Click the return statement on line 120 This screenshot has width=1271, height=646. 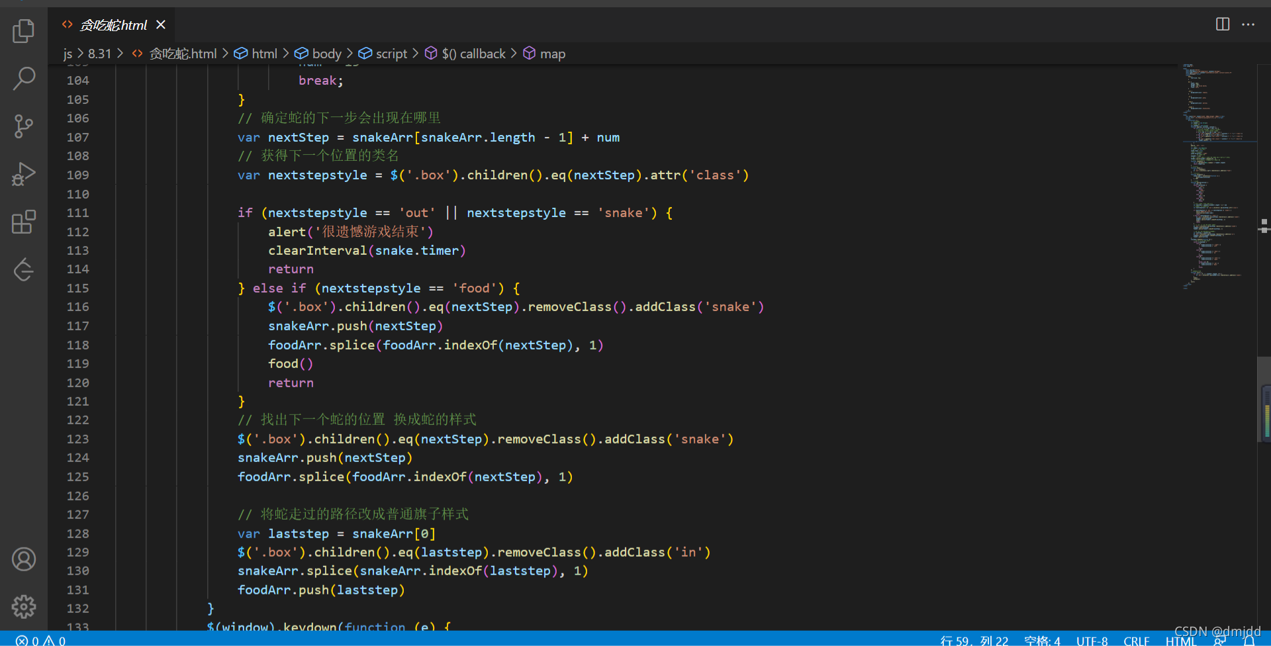(291, 383)
